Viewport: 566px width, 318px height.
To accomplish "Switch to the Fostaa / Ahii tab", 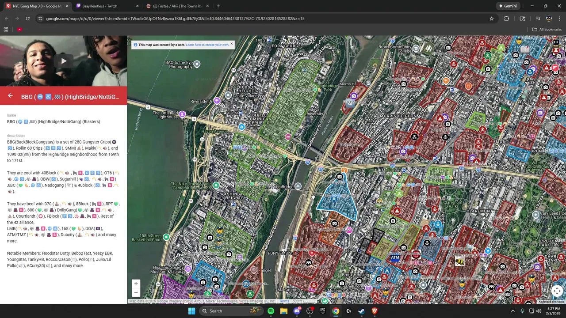I will pos(177,6).
